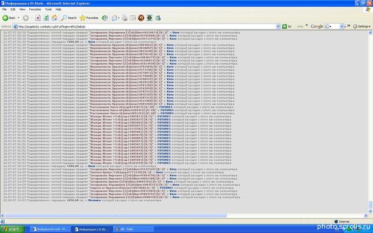373x233 pixels.
Task: Open the Favorites star button
Action: [89, 18]
